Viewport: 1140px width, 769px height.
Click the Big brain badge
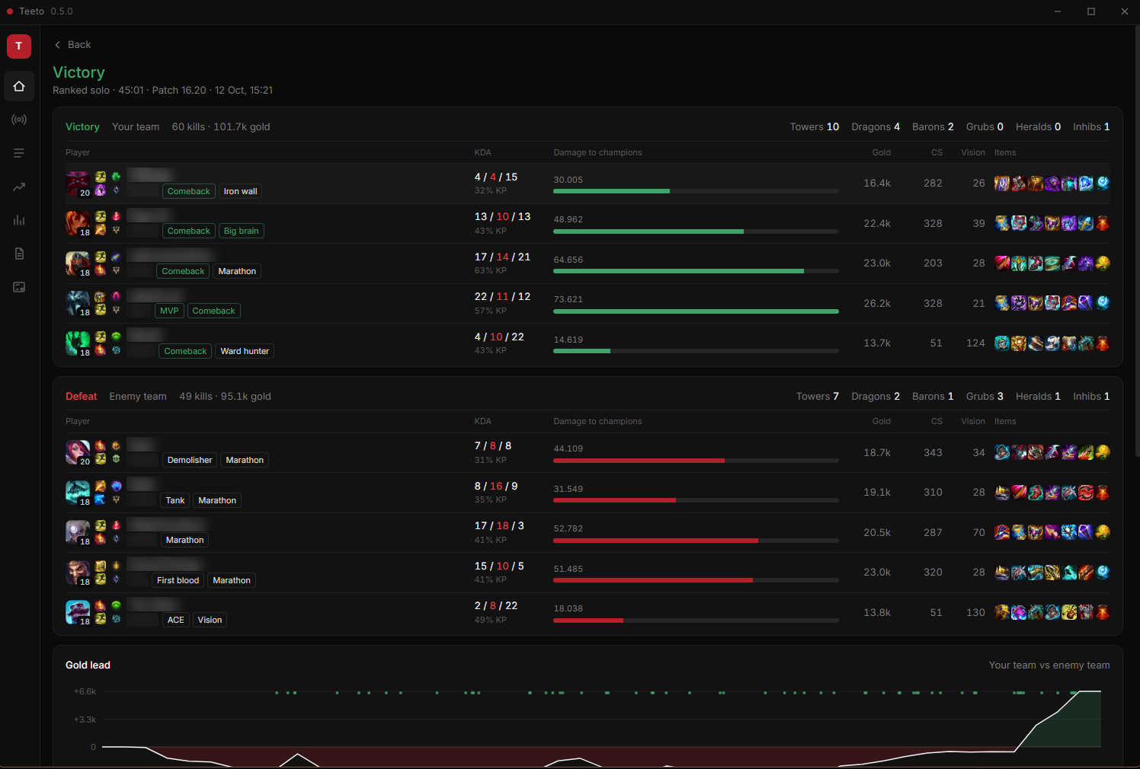[x=241, y=231]
